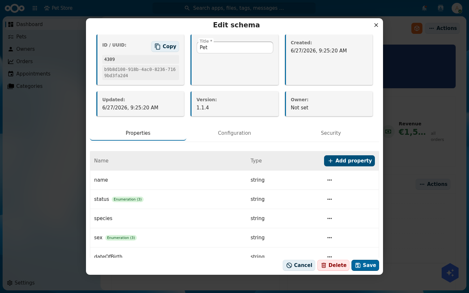Screen dimensions: 469x293
Task: Click the Pets checklist icon
Action: click(11, 37)
